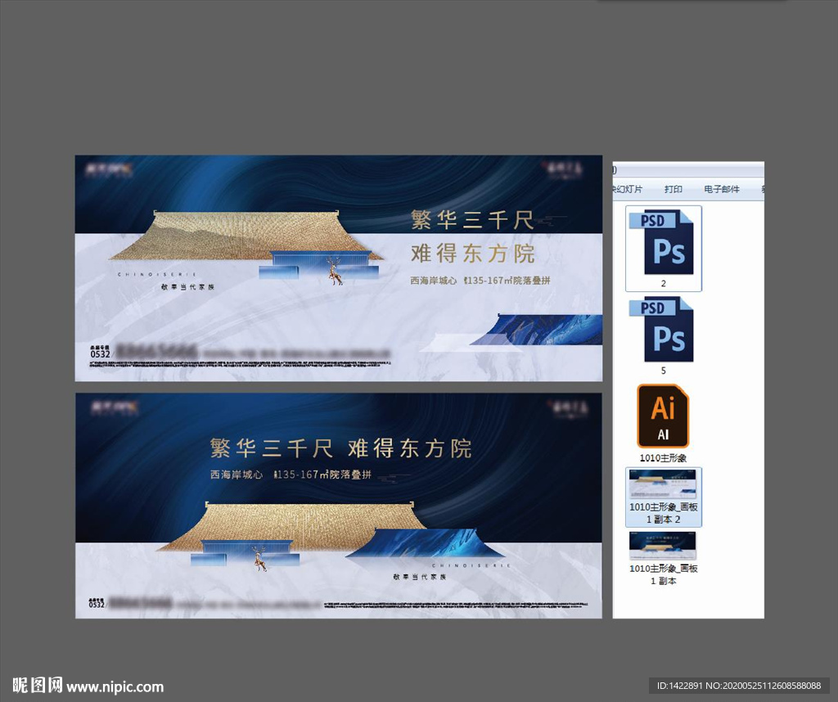
Task: Click the www.nipic.com watermark link
Action: [115, 686]
